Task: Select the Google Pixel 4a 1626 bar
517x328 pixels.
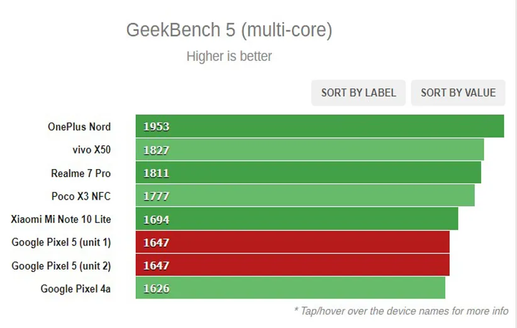Action: [290, 289]
